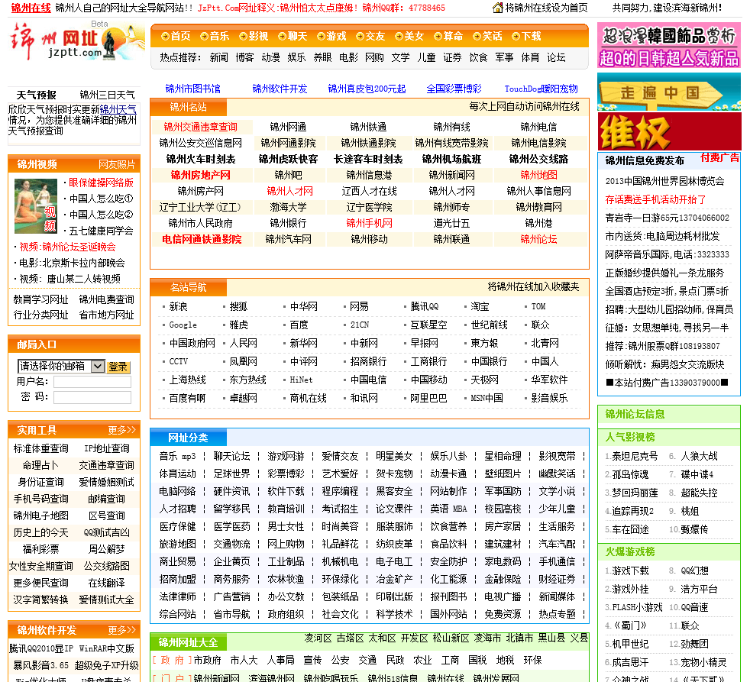Open the red 锦州论坛 link

pyautogui.click(x=538, y=239)
